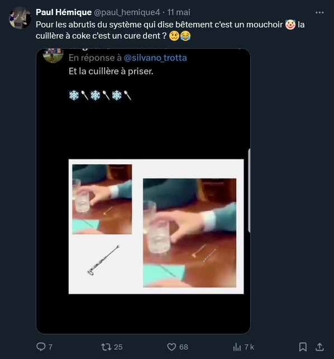Viewport: 334px width, 359px height.
Task: Open the 11 mai timestamp link
Action: tap(179, 12)
